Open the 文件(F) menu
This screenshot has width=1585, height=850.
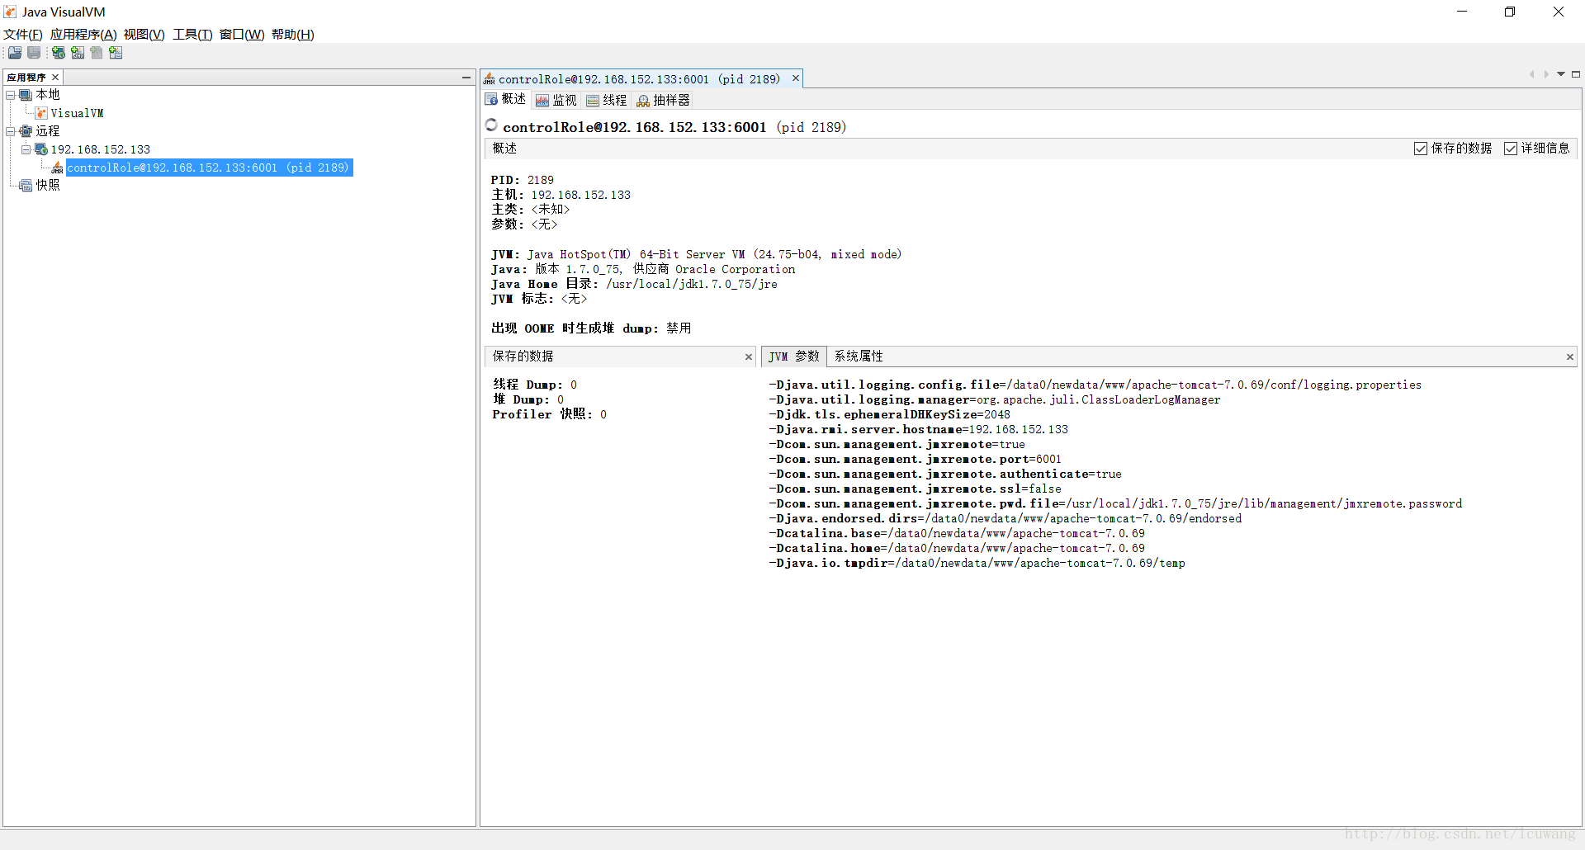[23, 35]
